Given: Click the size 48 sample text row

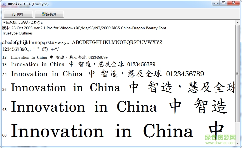Looking at the screenshot, I should click(x=119, y=106).
